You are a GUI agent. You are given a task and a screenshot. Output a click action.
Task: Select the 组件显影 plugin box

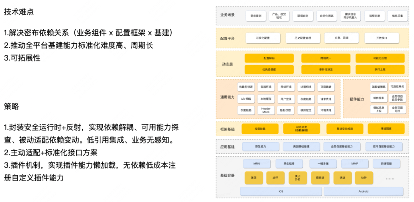[x=379, y=98]
